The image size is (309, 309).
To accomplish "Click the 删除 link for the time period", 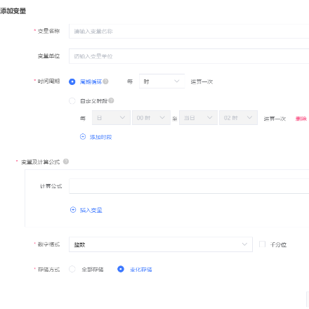I will tap(301, 119).
